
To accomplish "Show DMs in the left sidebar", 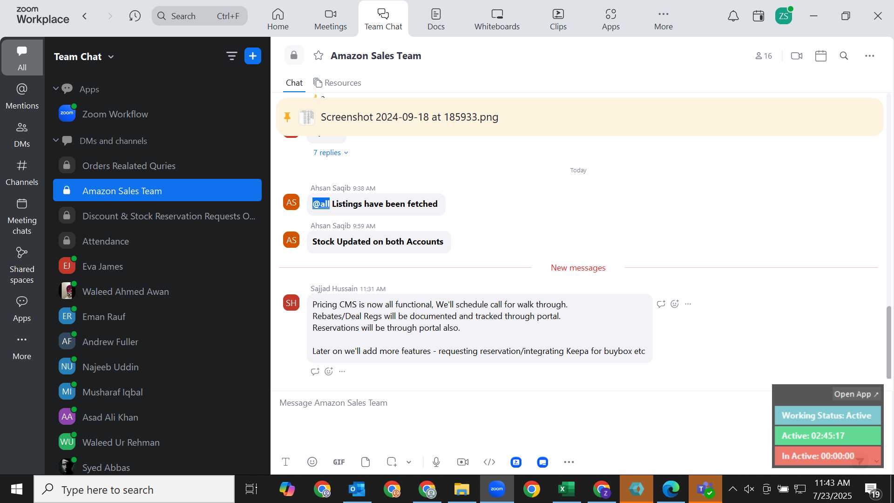I will [22, 135].
